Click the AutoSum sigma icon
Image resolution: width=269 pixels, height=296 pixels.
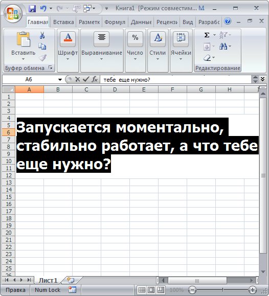pyautogui.click(x=207, y=35)
